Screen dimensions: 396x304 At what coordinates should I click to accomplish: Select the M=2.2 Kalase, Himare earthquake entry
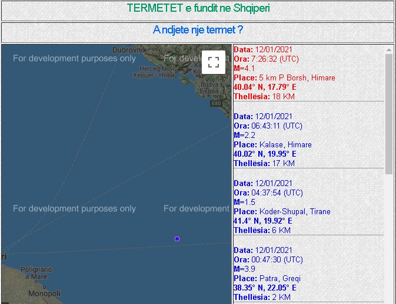tap(308, 140)
